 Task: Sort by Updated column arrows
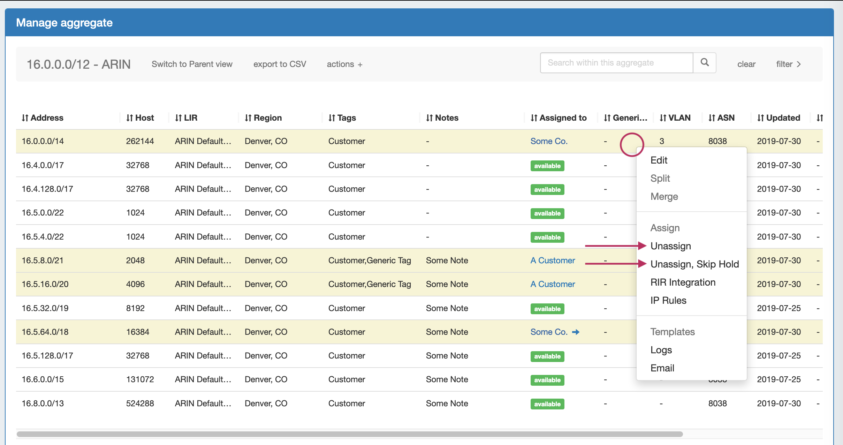click(x=760, y=118)
